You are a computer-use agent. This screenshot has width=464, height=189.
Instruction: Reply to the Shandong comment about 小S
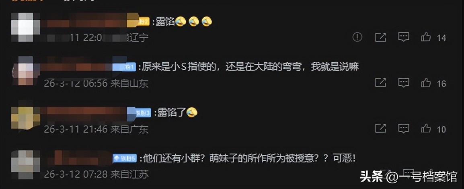pyautogui.click(x=403, y=83)
